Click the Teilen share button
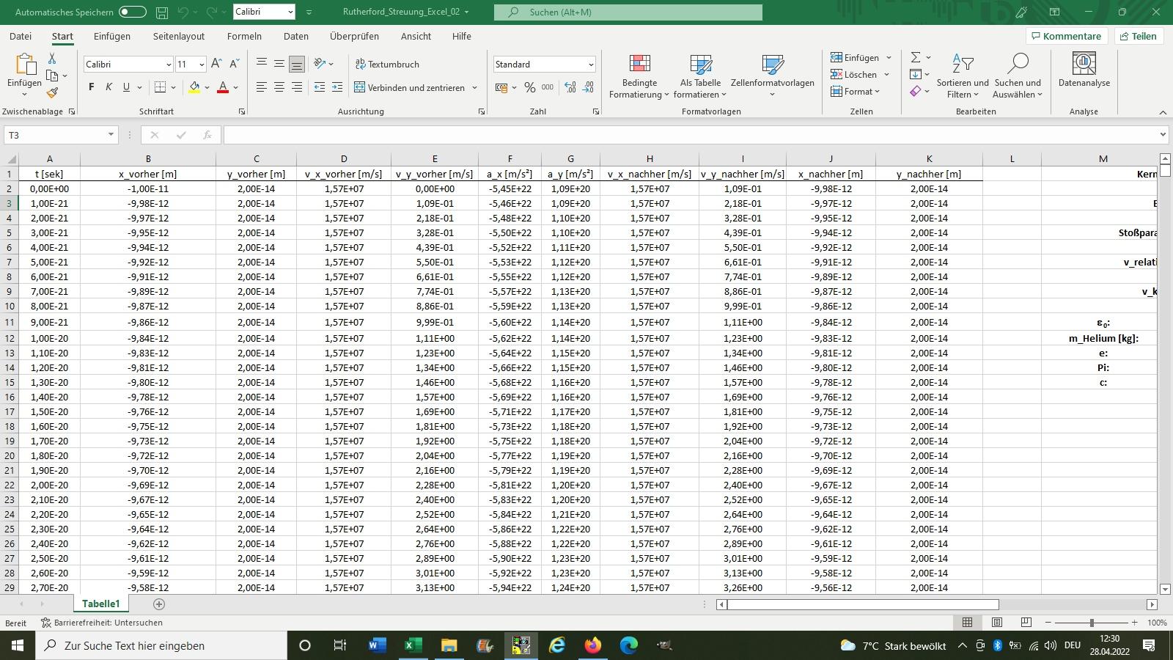This screenshot has width=1173, height=660. coord(1138,36)
